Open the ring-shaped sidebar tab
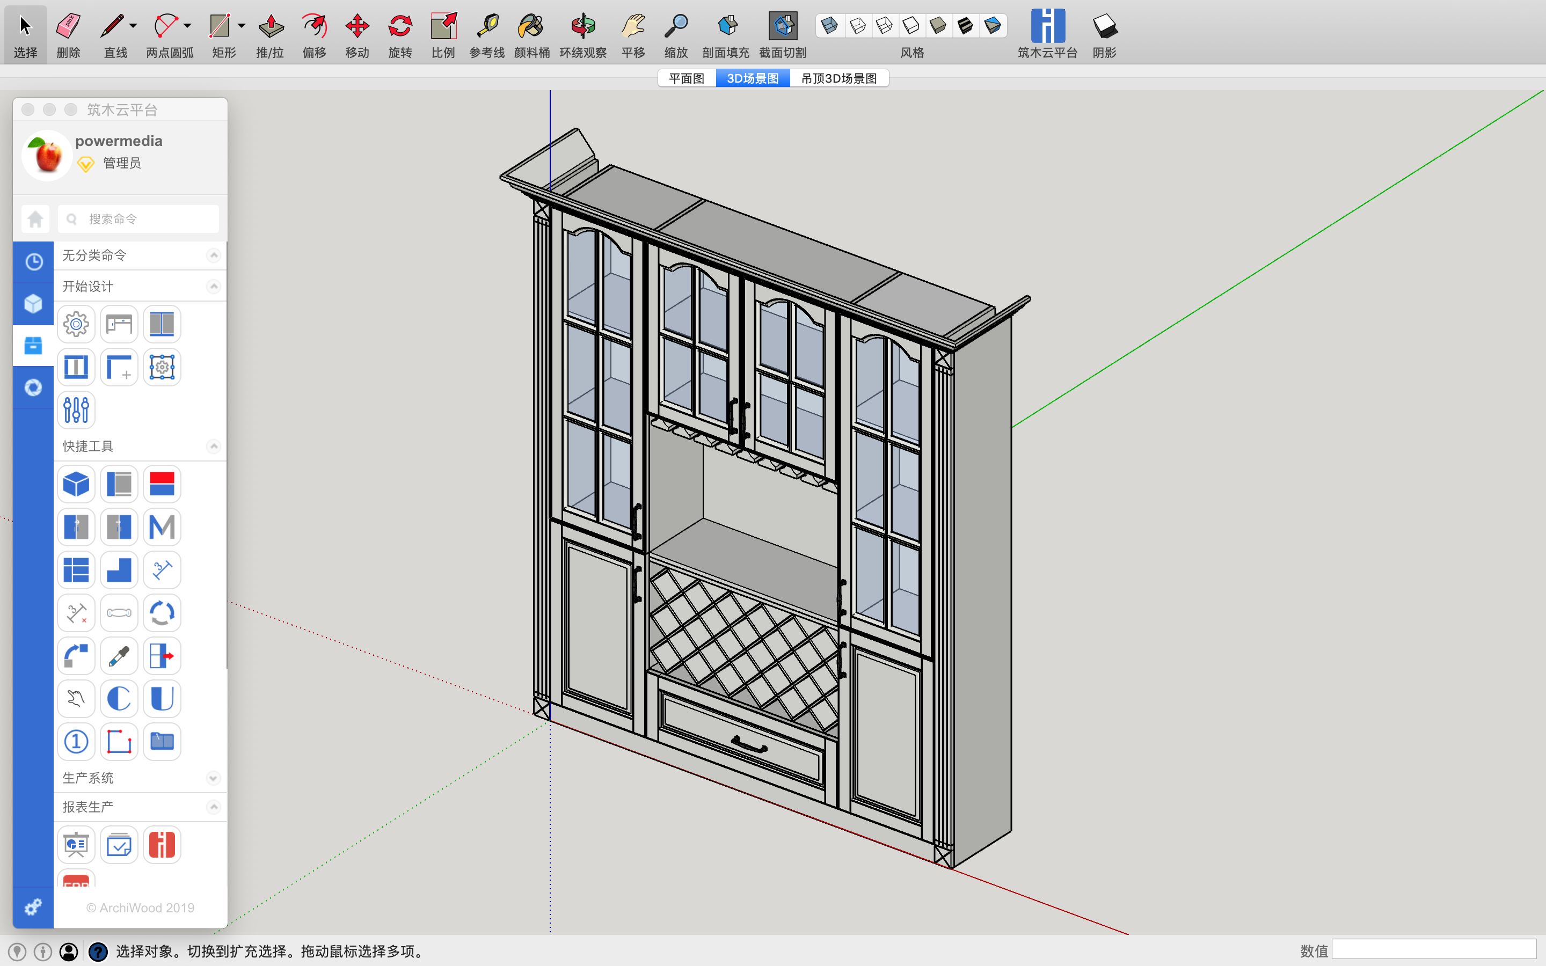The height and width of the screenshot is (966, 1546). pyautogui.click(x=33, y=387)
